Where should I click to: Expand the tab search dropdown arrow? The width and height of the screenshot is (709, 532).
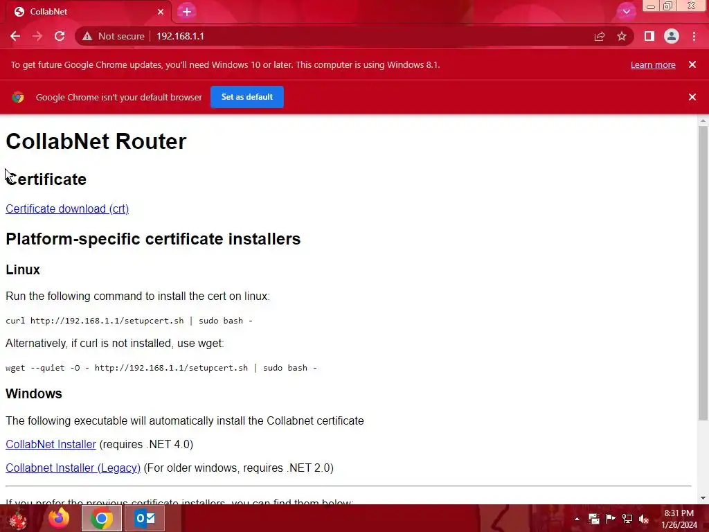click(626, 12)
